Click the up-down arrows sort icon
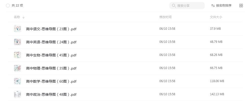Screen dimensions: 251x101 point(213,6)
